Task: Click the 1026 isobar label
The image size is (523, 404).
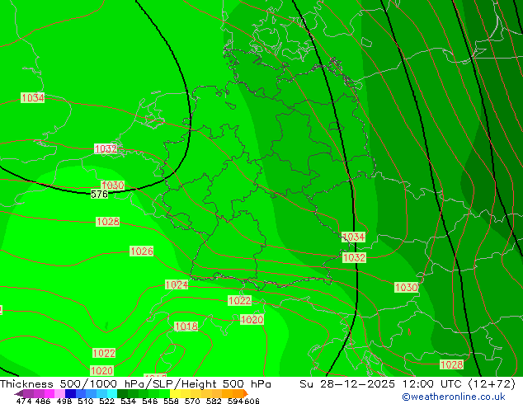Action: (x=142, y=251)
